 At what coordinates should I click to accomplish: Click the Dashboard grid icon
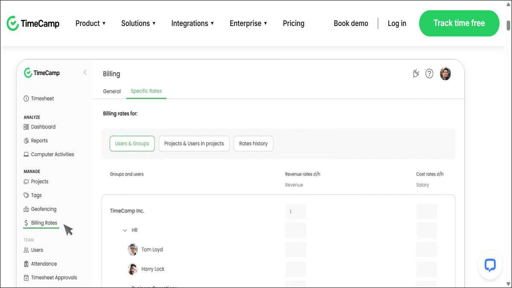26,127
